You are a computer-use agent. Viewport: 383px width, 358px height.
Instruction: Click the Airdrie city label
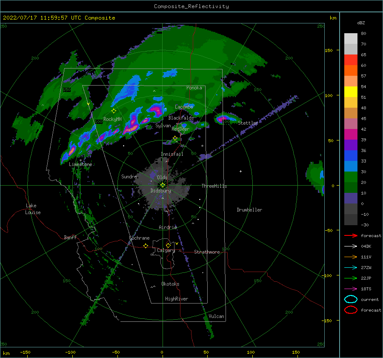(x=168, y=227)
